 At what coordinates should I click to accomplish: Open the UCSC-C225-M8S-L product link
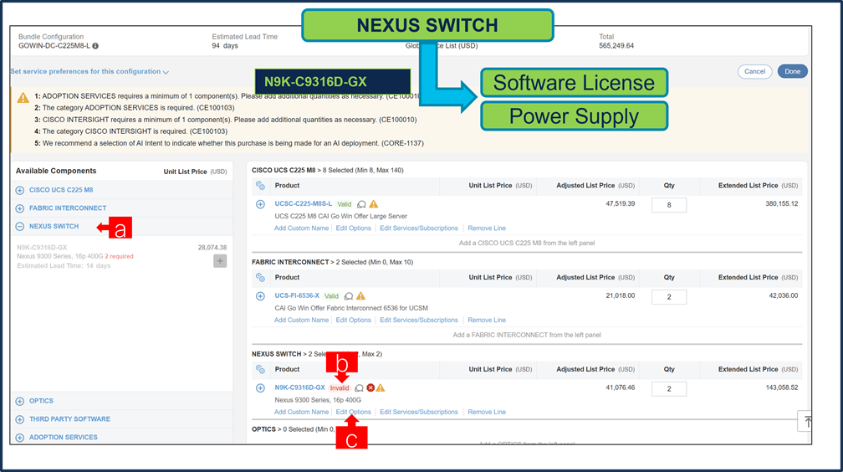pos(304,204)
